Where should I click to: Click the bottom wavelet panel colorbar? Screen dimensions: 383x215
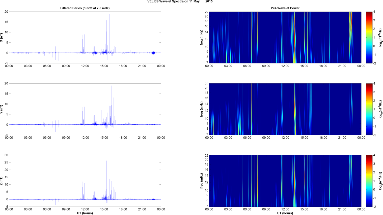(369, 181)
